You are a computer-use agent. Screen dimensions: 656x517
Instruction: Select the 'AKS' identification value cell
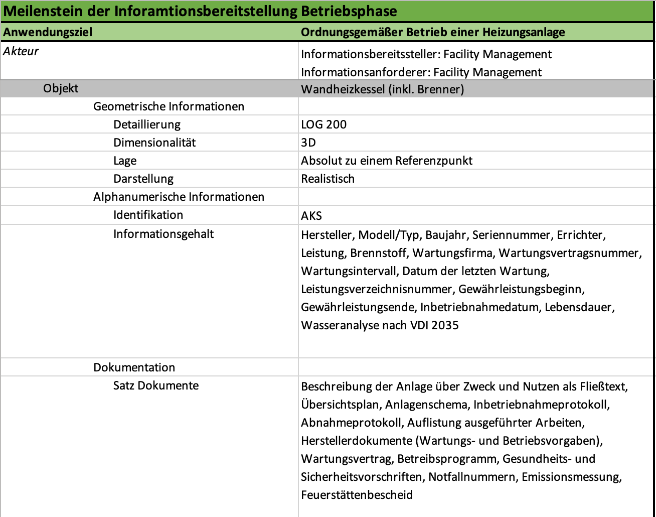311,216
